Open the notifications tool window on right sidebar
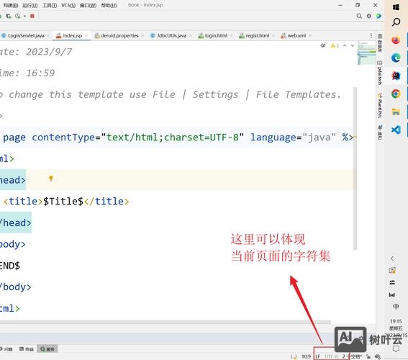The image size is (408, 360). point(380,132)
